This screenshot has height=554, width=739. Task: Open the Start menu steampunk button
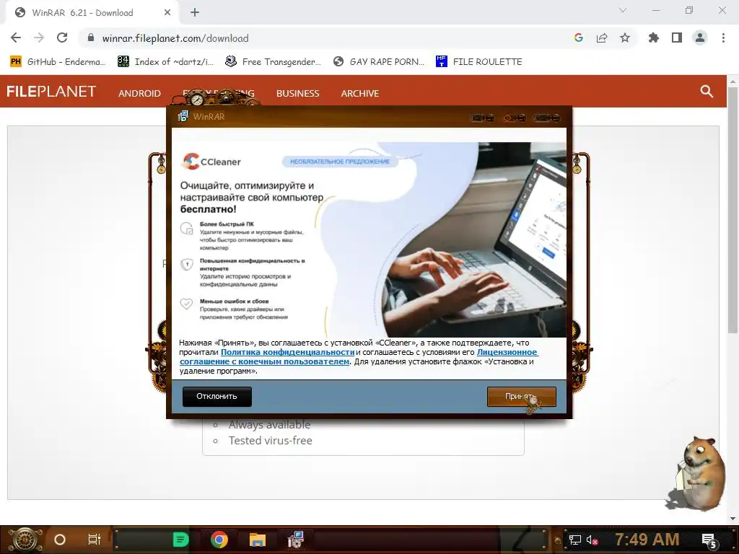pos(25,540)
